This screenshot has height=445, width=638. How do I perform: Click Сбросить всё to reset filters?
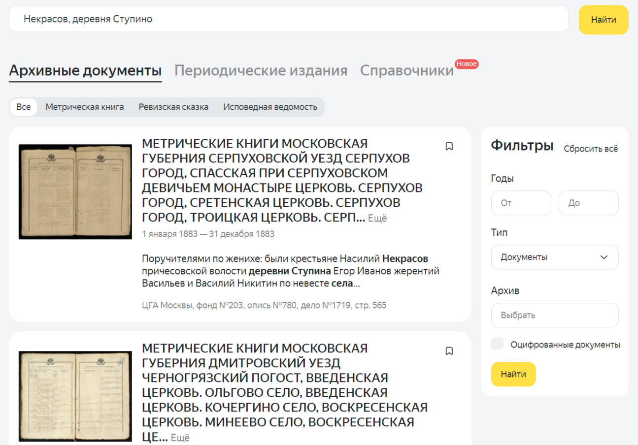591,148
